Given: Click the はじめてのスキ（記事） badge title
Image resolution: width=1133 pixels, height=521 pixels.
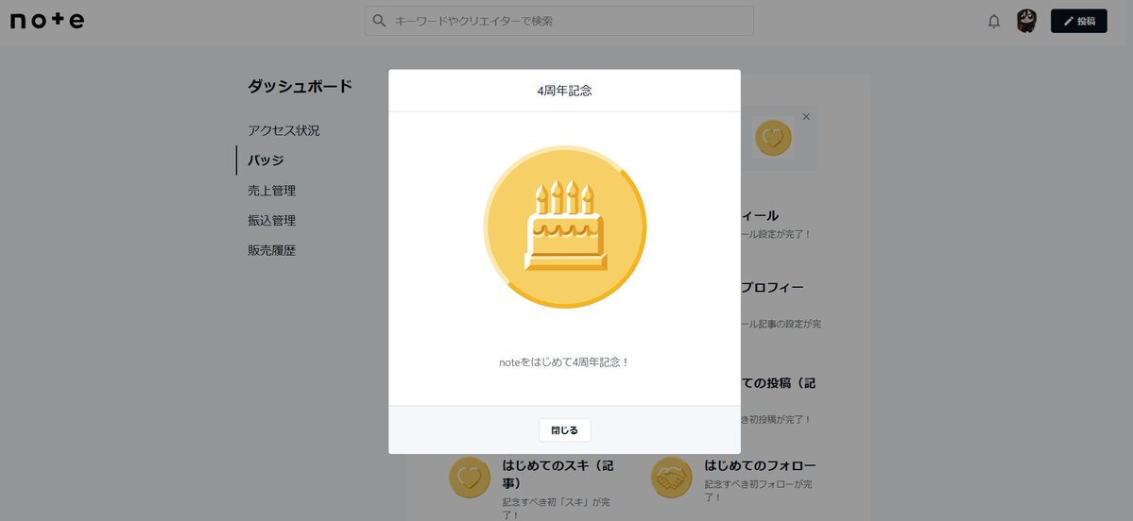Looking at the screenshot, I should tap(558, 474).
